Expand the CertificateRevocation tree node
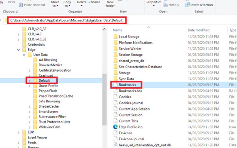Viewport: 237px width, 148px height. point(30,70)
